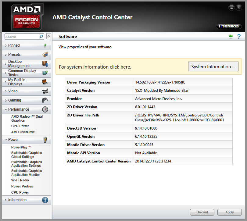Select 2D Driver Version value 8.01.01.1443
The image size is (247, 221).
pyautogui.click(x=145, y=107)
